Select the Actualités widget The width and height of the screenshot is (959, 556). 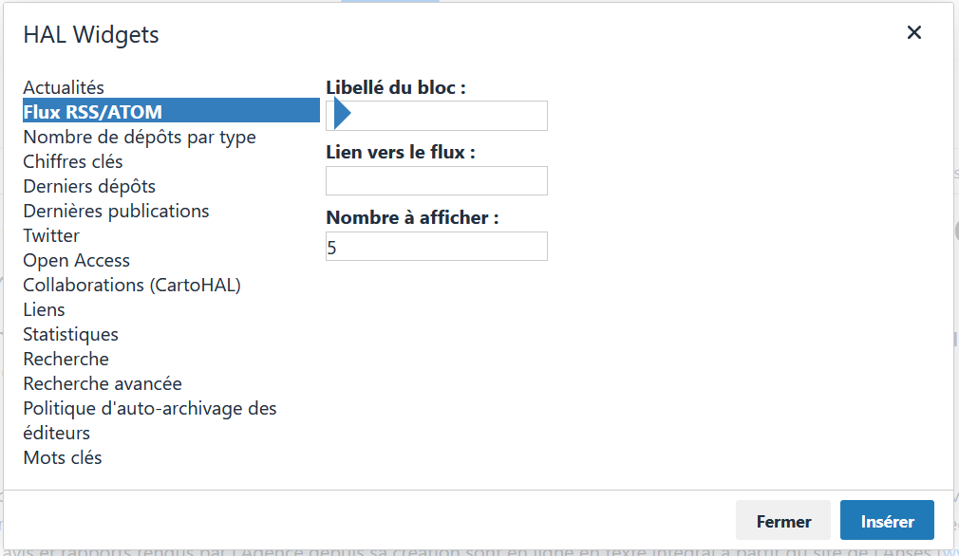[x=63, y=87]
